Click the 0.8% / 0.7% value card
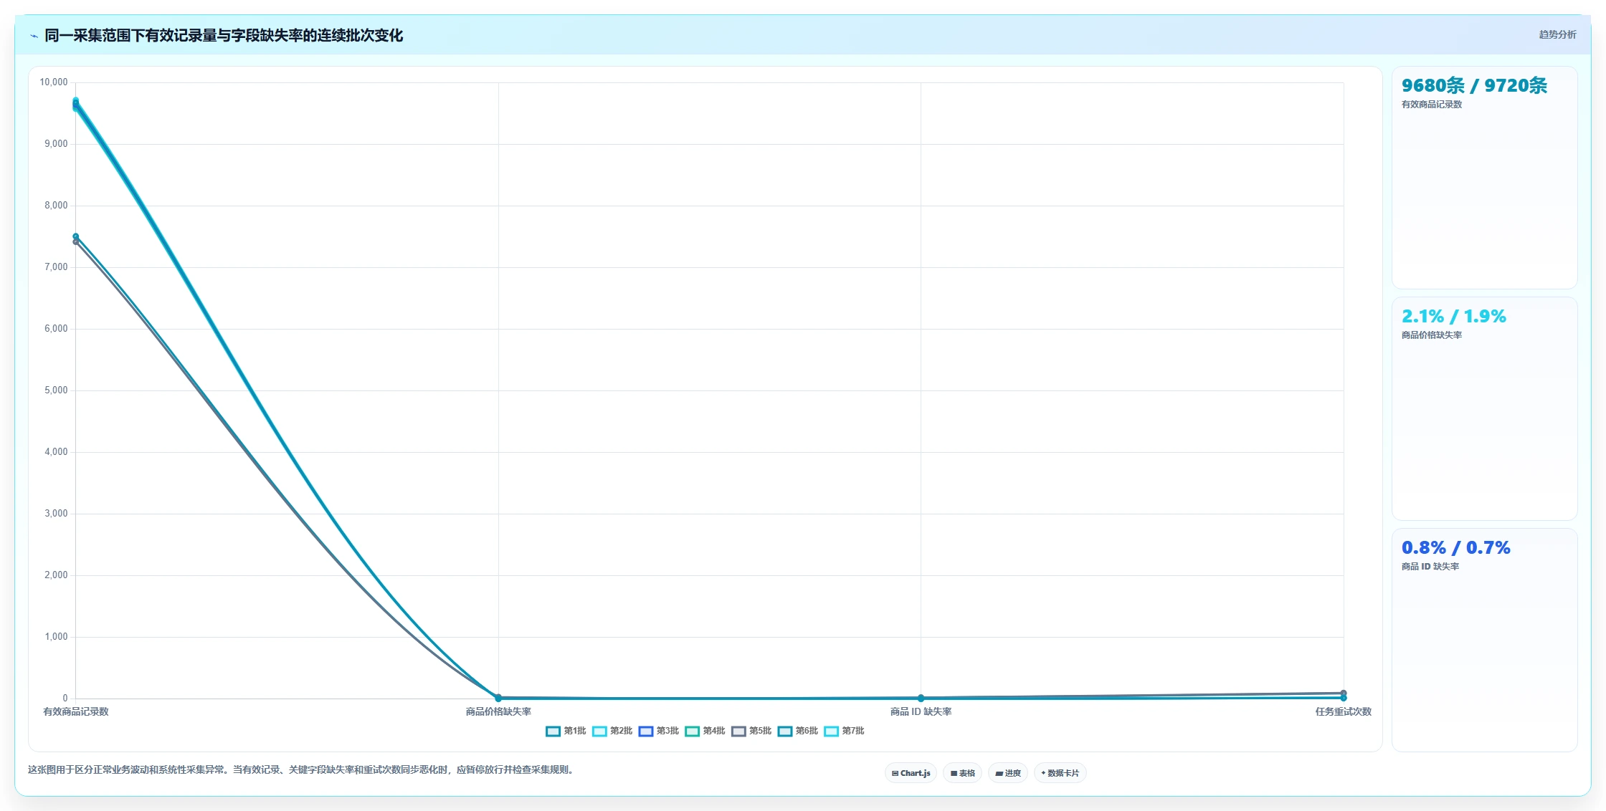The height and width of the screenshot is (811, 1606). [1484, 640]
